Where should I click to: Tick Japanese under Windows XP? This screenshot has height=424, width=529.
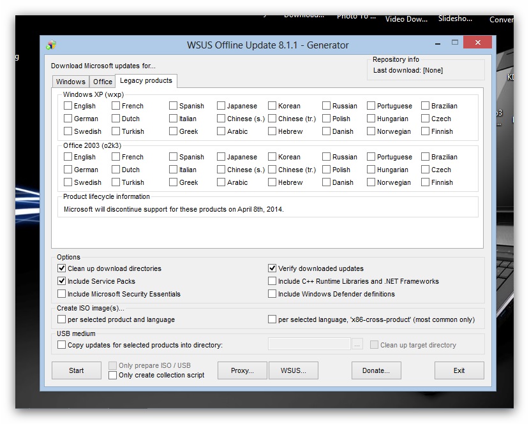click(221, 106)
